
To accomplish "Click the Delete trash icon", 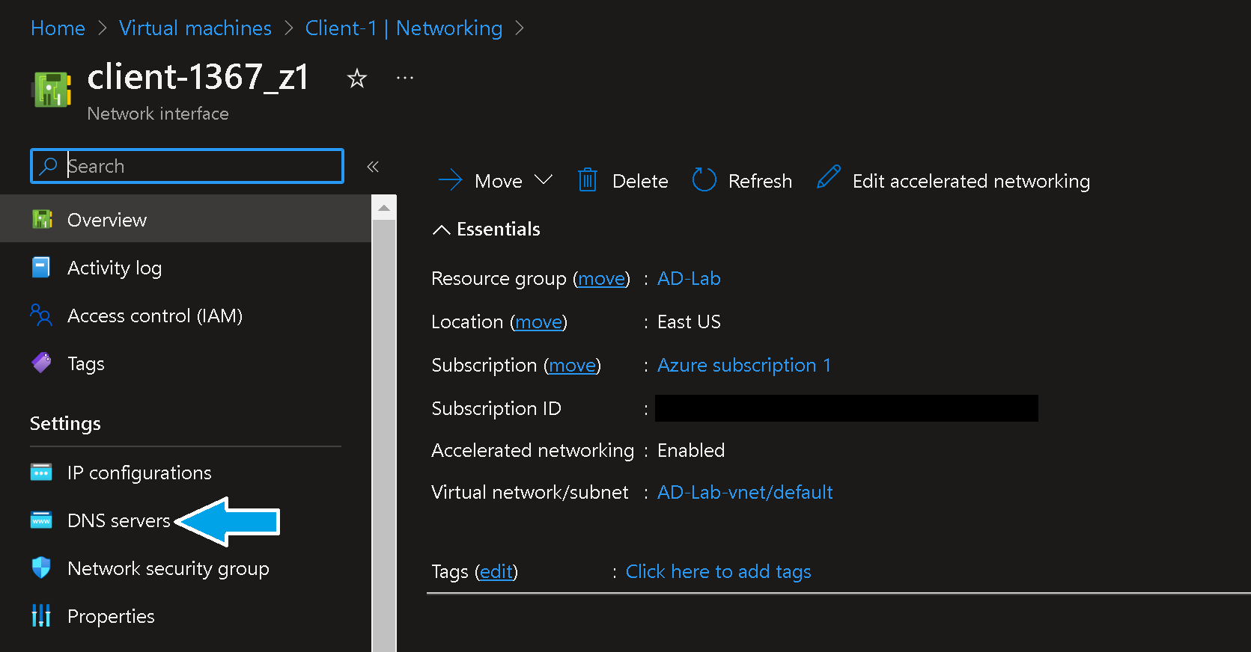I will [x=588, y=180].
